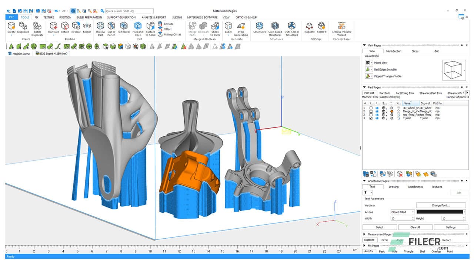
Task: Select the Translate tool
Action: tap(54, 28)
